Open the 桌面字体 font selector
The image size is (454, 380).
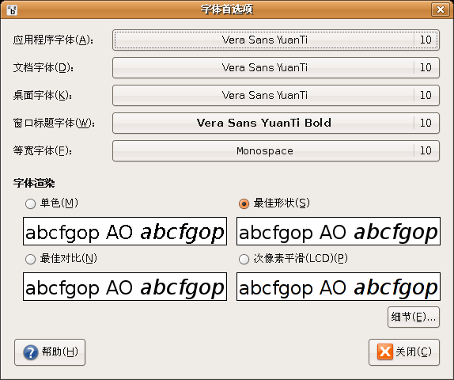(x=276, y=95)
